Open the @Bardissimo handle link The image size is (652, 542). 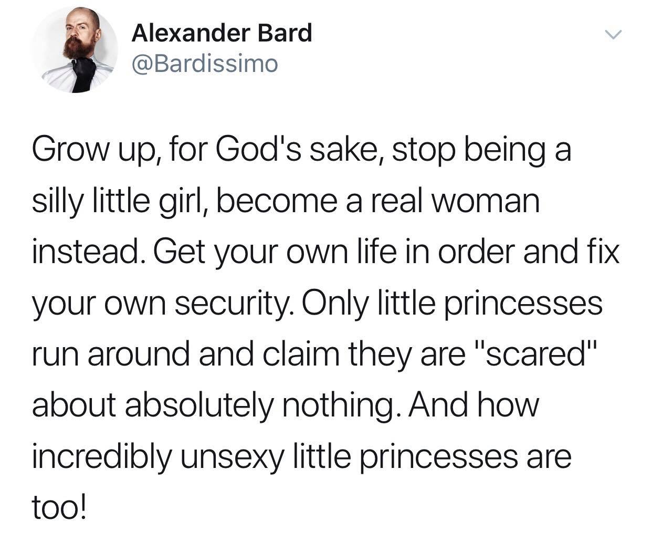coord(205,64)
